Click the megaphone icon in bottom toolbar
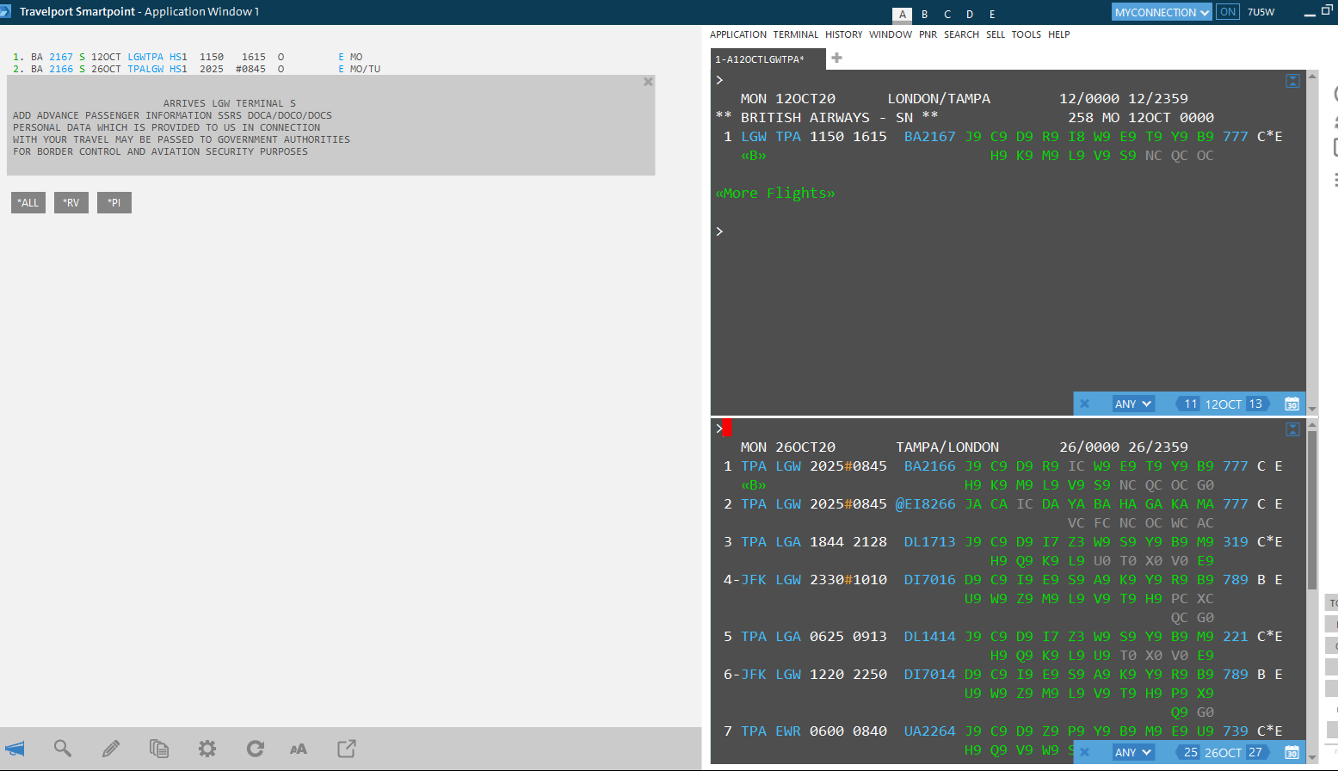Viewport: 1338px width, 771px height. click(x=15, y=749)
